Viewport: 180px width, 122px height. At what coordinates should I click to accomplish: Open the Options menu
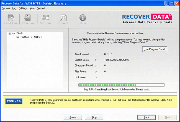[x=6, y=8]
